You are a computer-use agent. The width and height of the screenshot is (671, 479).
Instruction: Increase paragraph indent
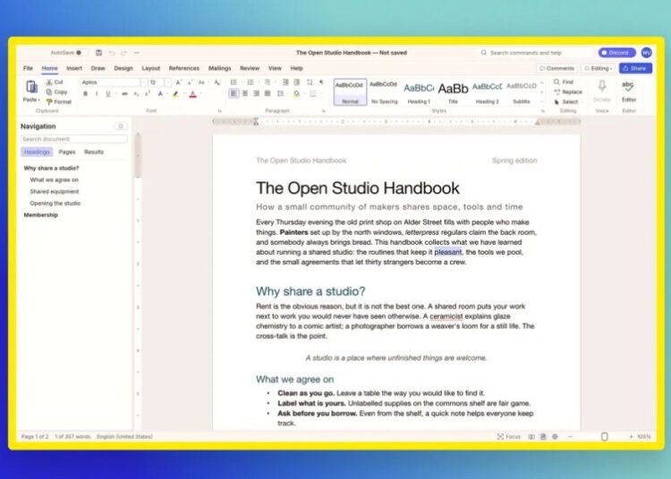(x=296, y=82)
